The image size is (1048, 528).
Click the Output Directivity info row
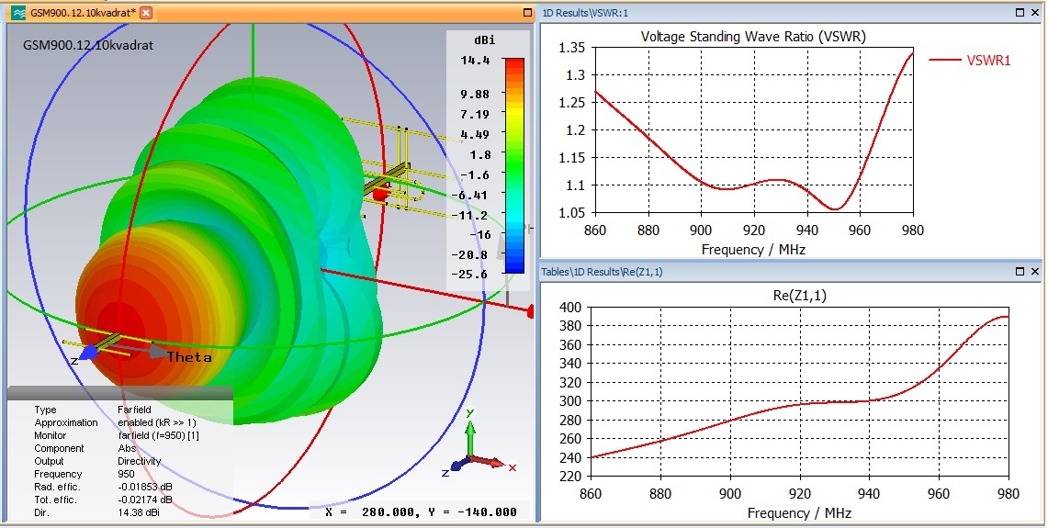97,461
